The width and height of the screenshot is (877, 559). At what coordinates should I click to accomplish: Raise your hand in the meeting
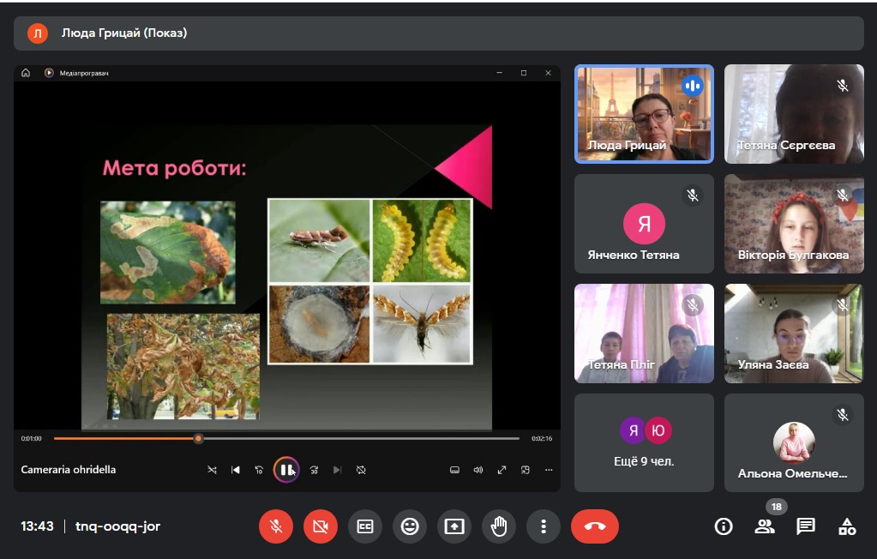pos(499,526)
